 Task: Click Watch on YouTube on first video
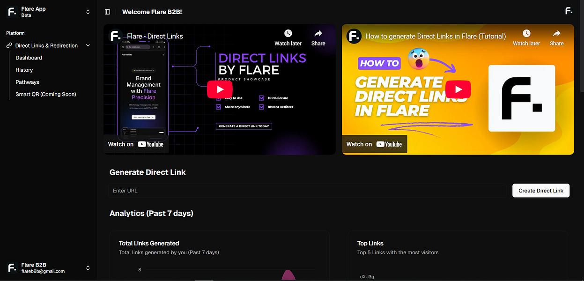(136, 144)
